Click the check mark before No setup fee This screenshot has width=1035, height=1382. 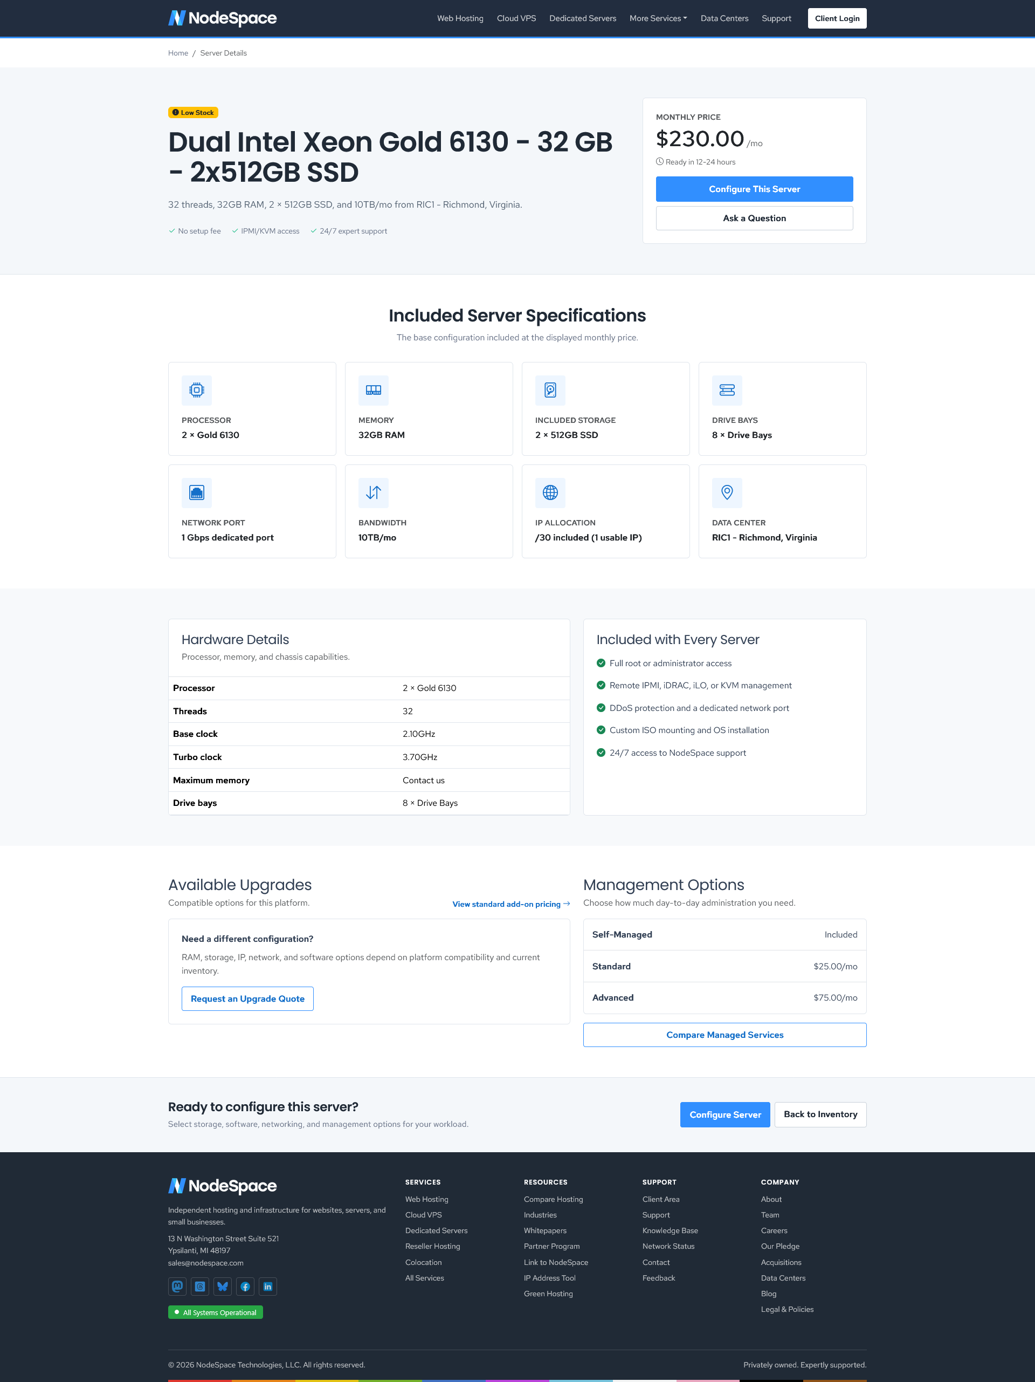point(171,231)
